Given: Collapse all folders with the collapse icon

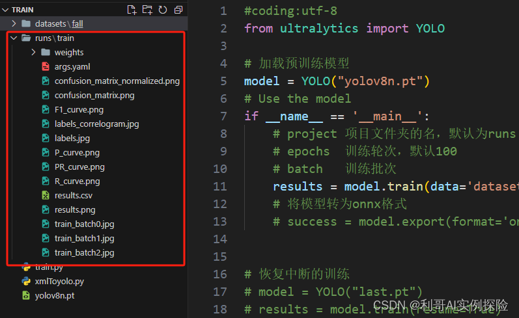Looking at the screenshot, I should pyautogui.click(x=178, y=10).
